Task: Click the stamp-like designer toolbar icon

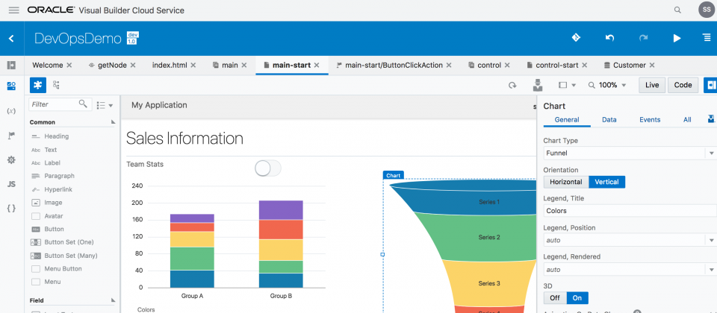Action: [537, 85]
